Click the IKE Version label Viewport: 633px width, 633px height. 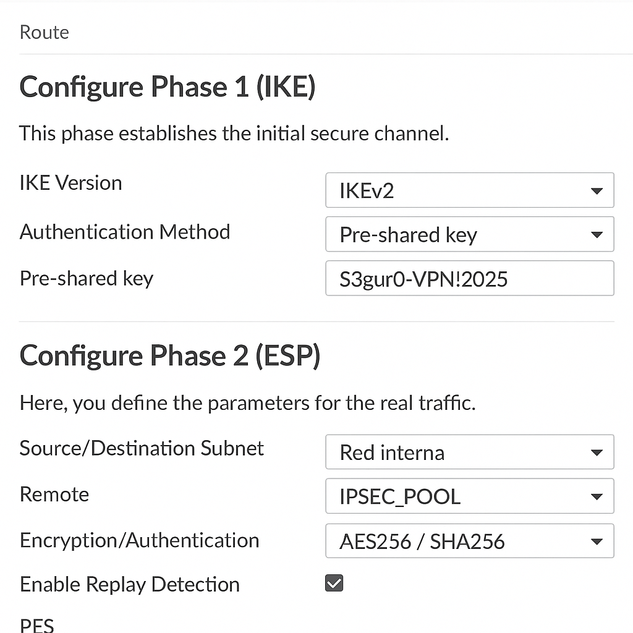point(70,183)
